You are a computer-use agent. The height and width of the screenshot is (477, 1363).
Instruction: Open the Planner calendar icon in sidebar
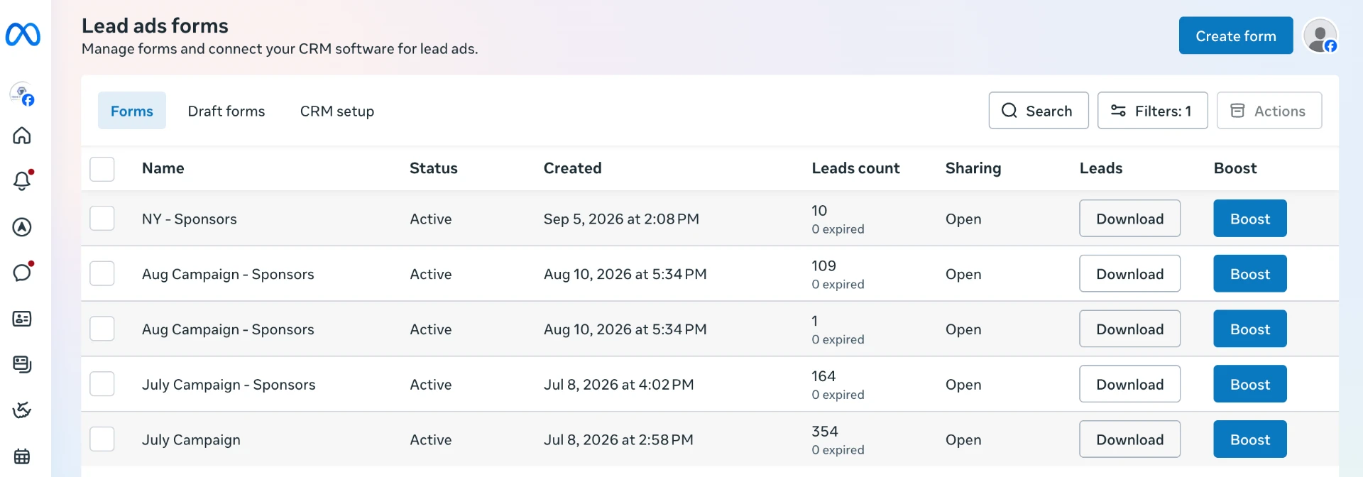pos(22,456)
